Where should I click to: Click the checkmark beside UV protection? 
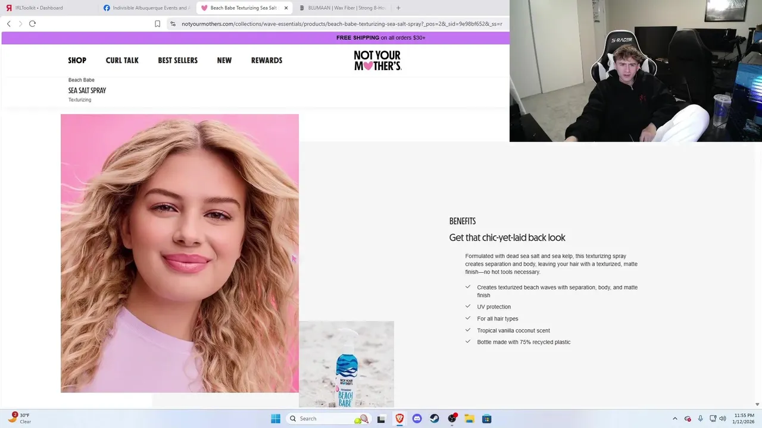click(x=468, y=306)
